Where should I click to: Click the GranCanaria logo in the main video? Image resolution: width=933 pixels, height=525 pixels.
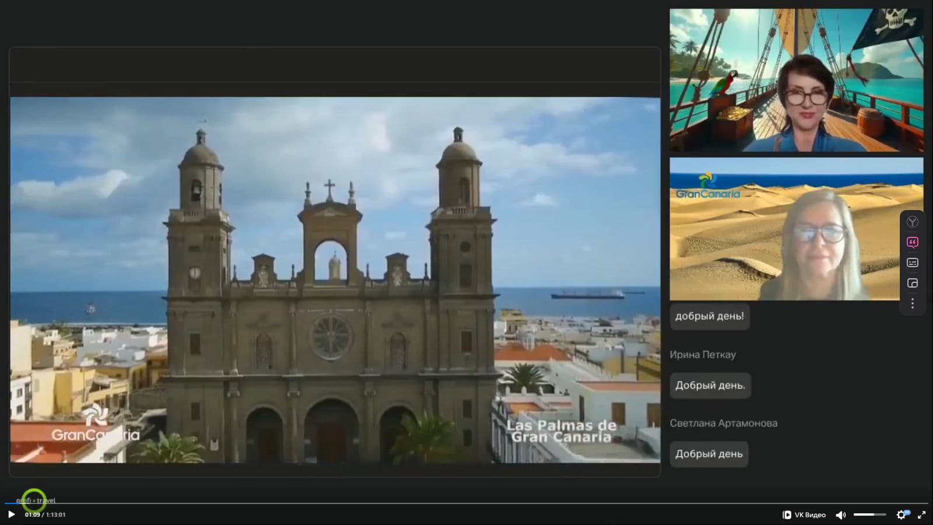pyautogui.click(x=96, y=426)
